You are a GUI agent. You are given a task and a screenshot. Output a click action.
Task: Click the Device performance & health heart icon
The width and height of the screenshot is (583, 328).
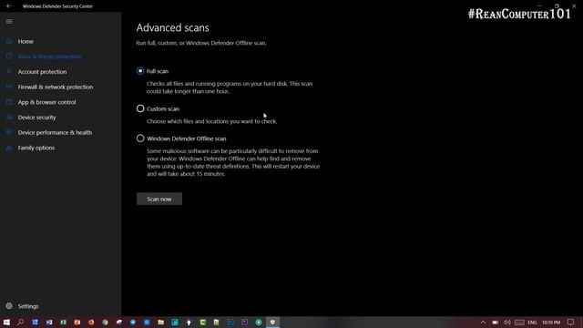[x=9, y=132]
